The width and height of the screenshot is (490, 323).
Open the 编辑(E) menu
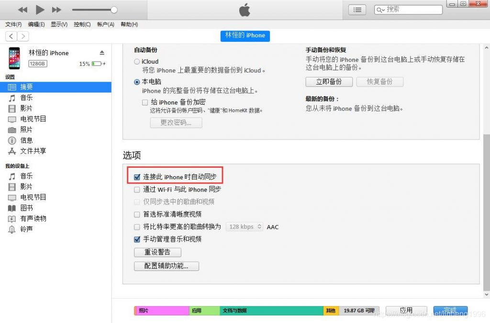coord(36,24)
